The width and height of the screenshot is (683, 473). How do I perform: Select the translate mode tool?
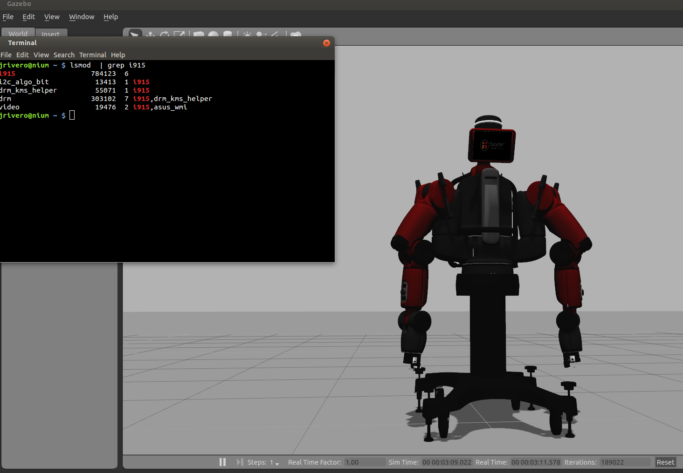pyautogui.click(x=150, y=34)
